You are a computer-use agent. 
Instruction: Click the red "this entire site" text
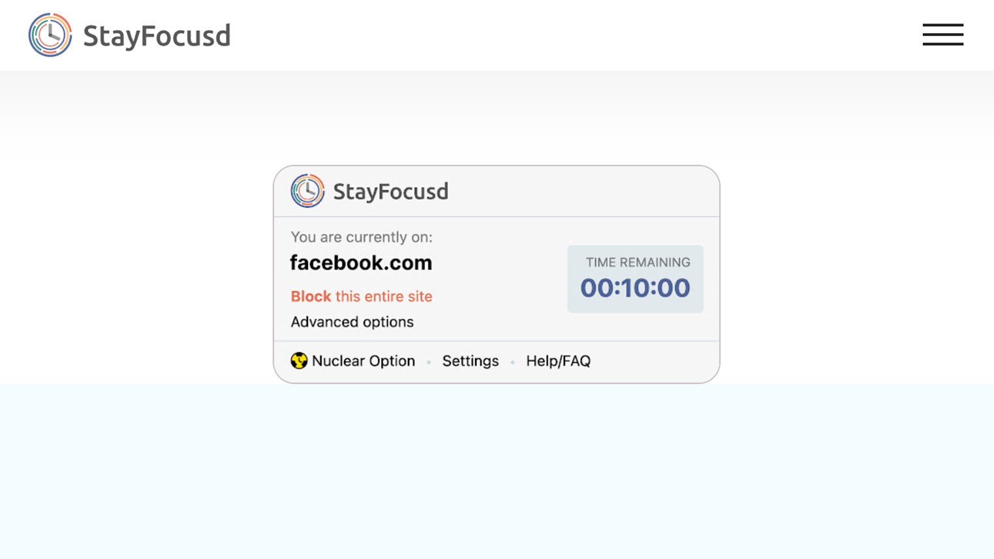click(384, 297)
